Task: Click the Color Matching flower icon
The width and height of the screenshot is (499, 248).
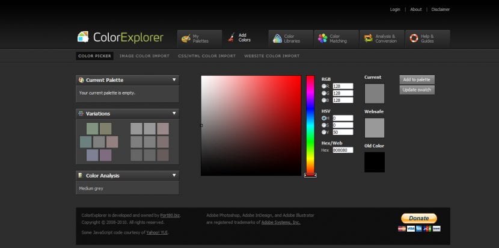Action: (323, 39)
